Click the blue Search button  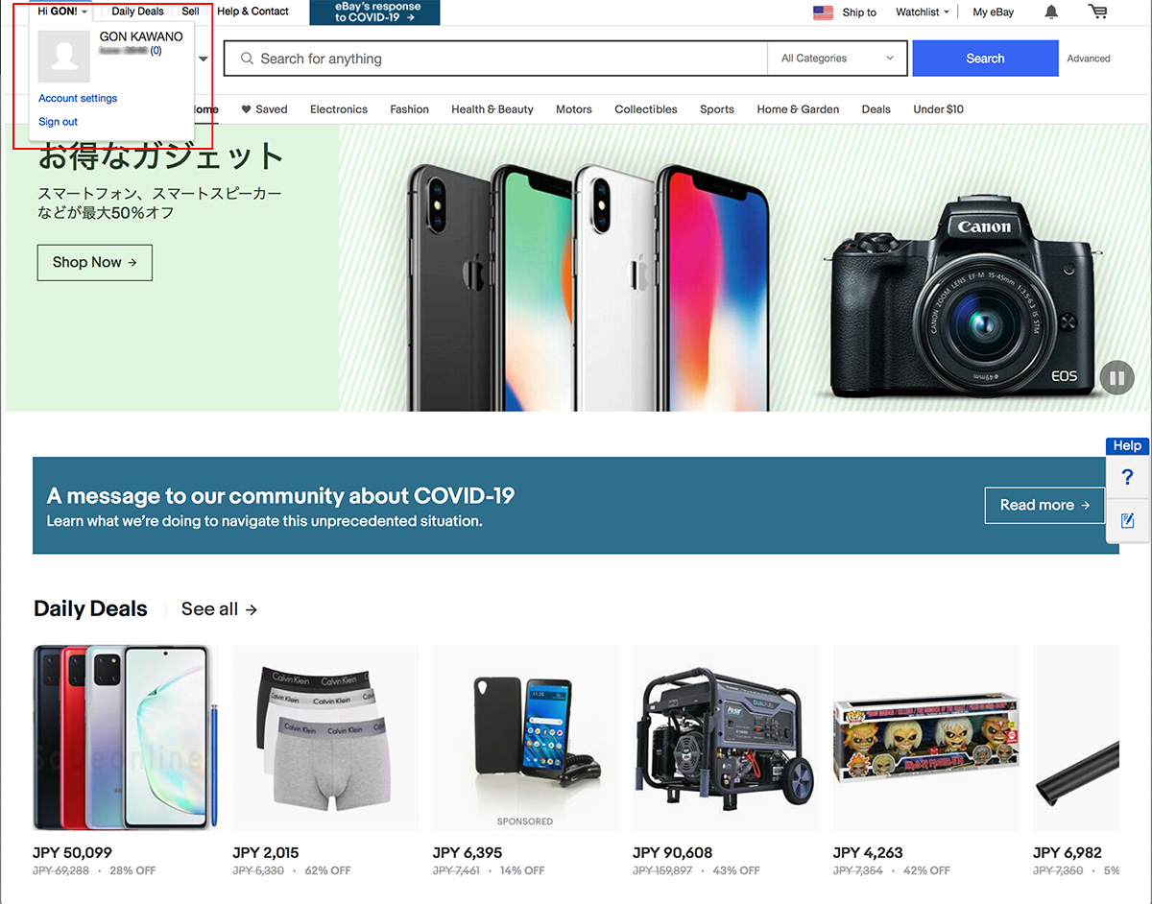(x=985, y=59)
